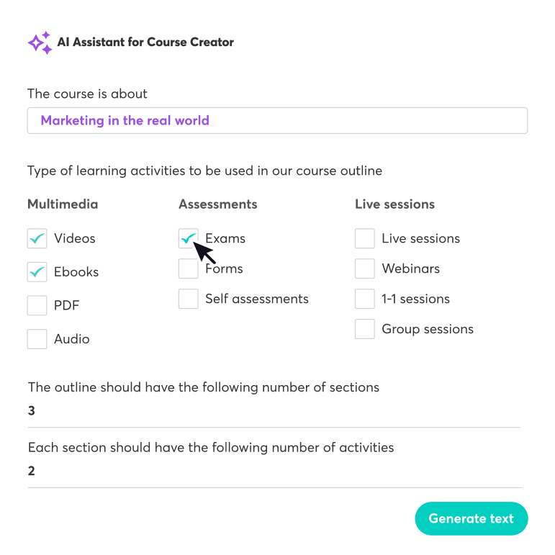Uncheck the Ebooks checkbox
The width and height of the screenshot is (555, 555).
tap(37, 272)
